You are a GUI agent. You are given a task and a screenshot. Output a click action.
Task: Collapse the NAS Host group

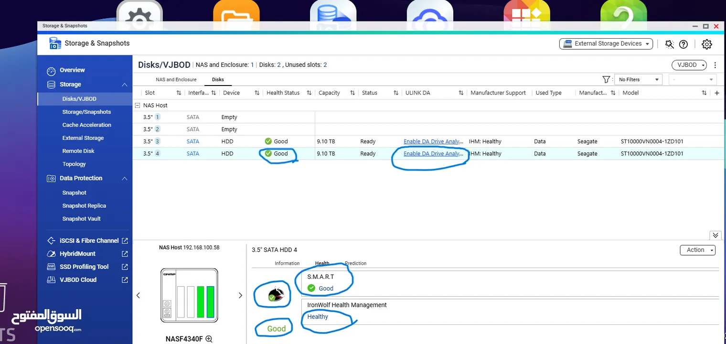pos(138,105)
